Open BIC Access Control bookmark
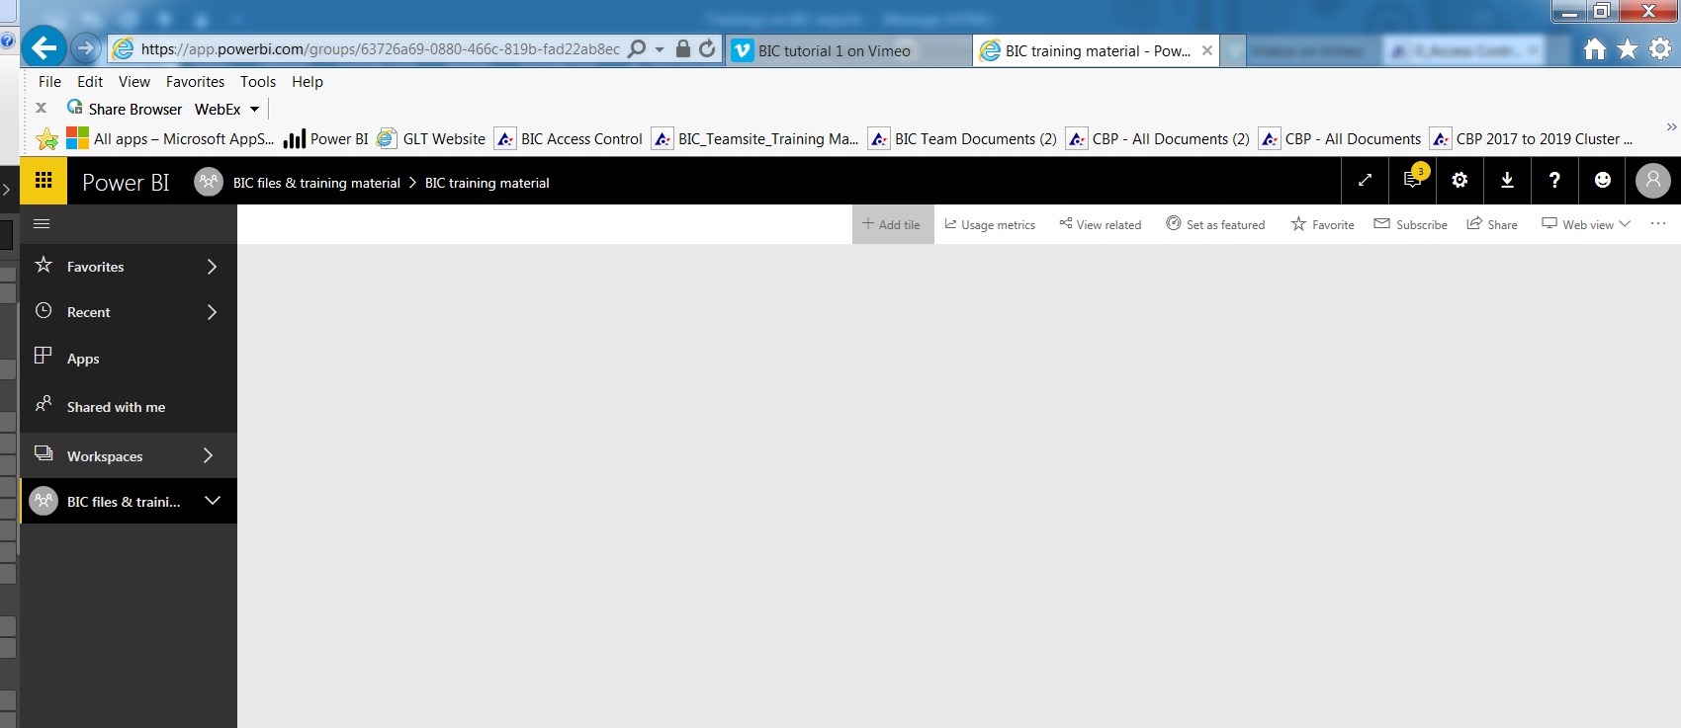Image resolution: width=1681 pixels, height=728 pixels. (569, 139)
